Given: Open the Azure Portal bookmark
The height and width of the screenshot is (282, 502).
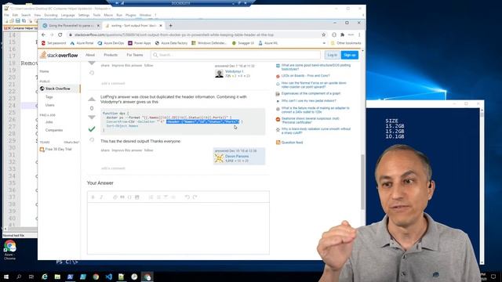Looking at the screenshot, I should [82, 43].
